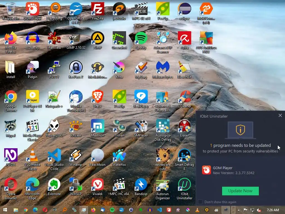
Task: Open the Windows Start menu
Action: point(5,210)
